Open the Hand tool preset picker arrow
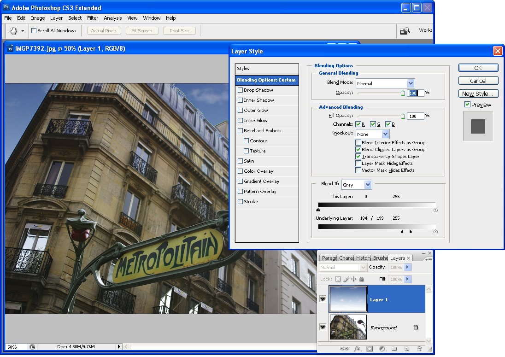The width and height of the screenshot is (505, 357). (x=23, y=31)
